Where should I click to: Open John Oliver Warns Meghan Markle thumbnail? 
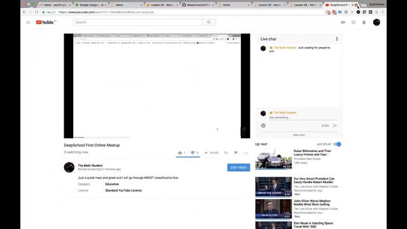click(273, 209)
